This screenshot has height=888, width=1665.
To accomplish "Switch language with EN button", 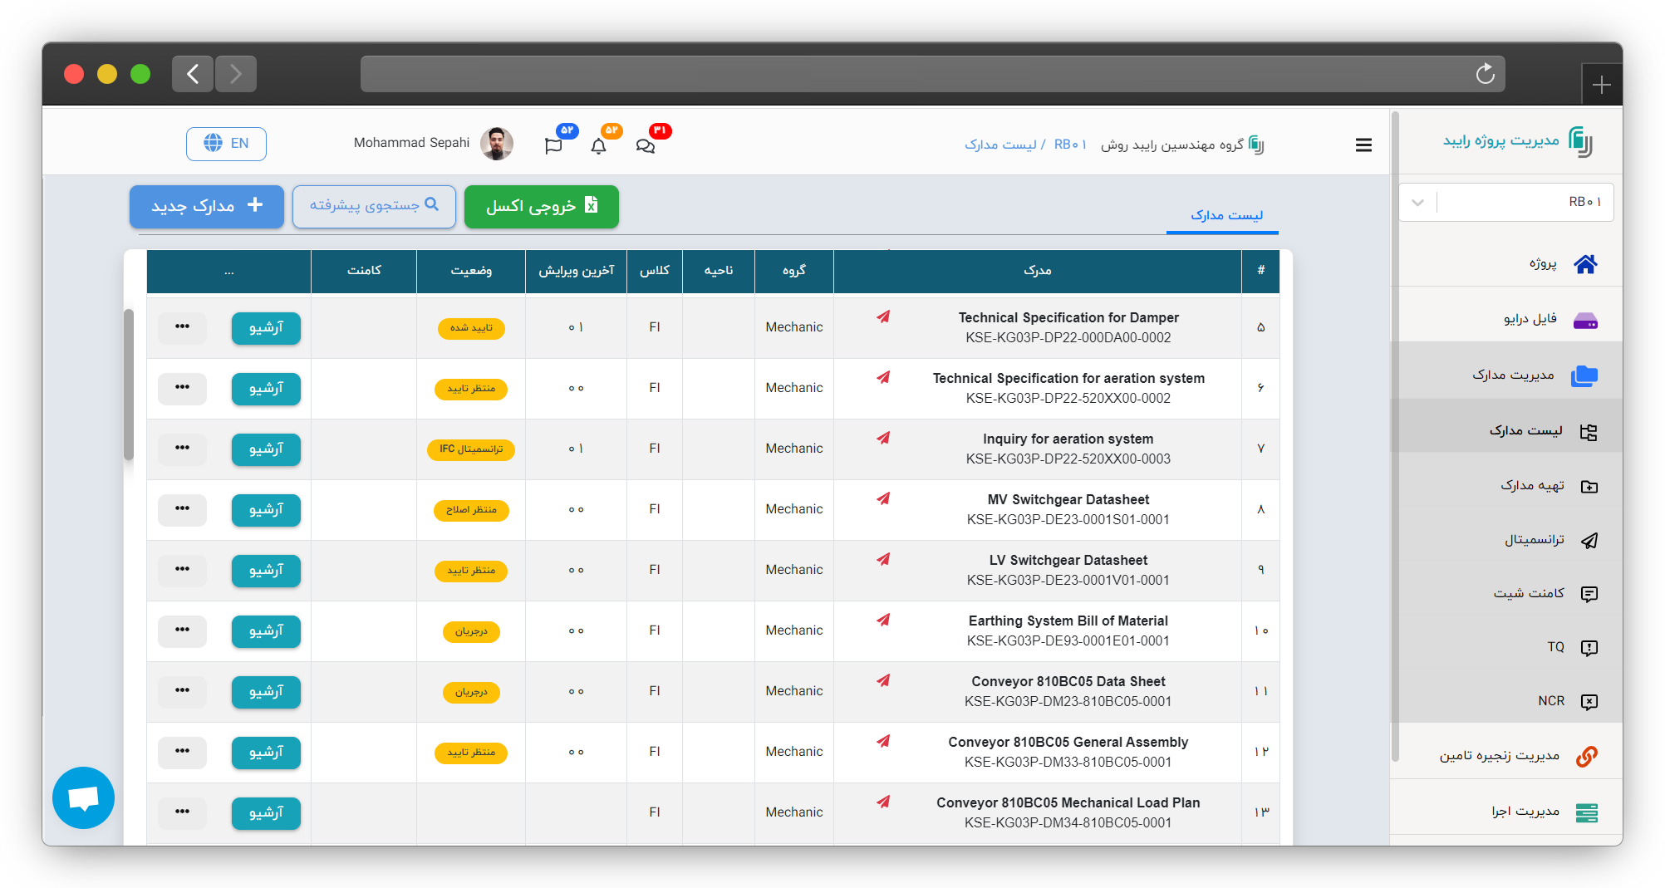I will pyautogui.click(x=226, y=143).
